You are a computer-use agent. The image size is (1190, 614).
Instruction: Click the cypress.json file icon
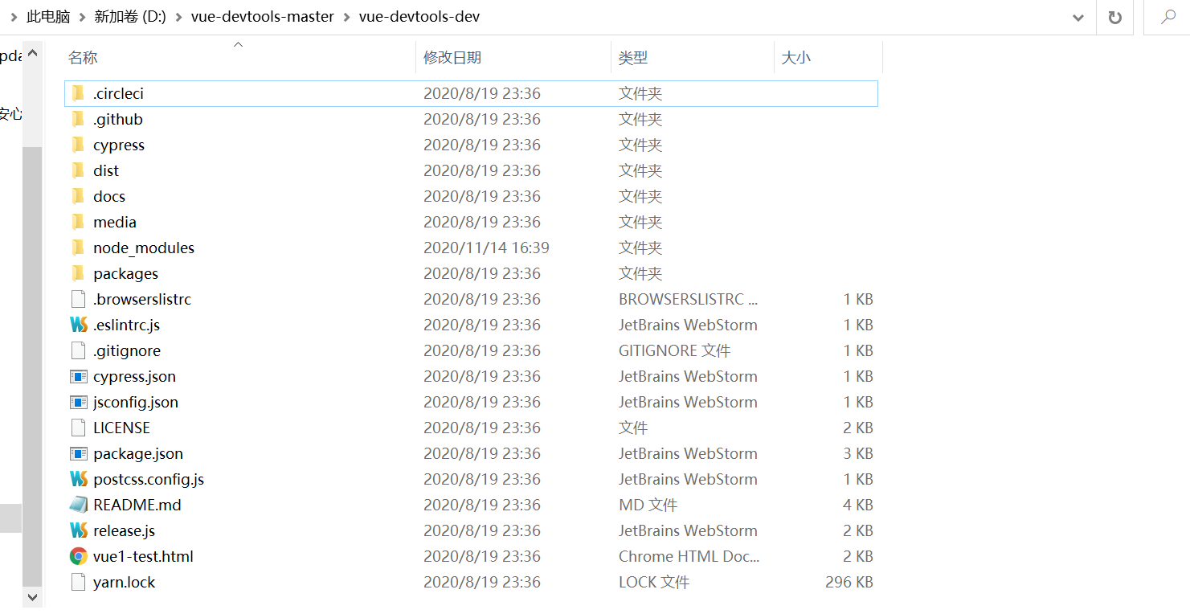78,376
